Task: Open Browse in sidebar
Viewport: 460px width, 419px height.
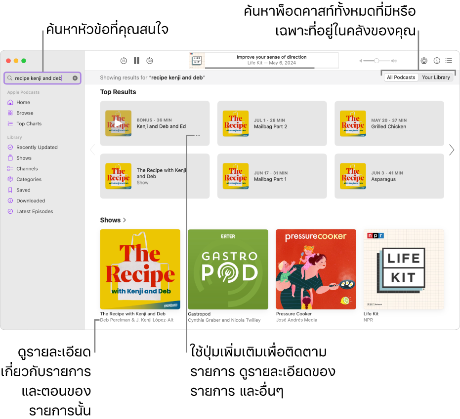Action: 25,113
